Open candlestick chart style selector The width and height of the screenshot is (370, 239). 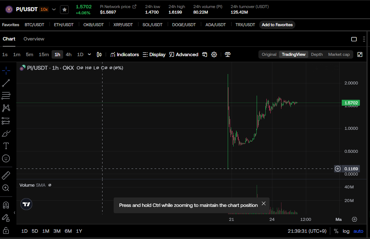99,54
